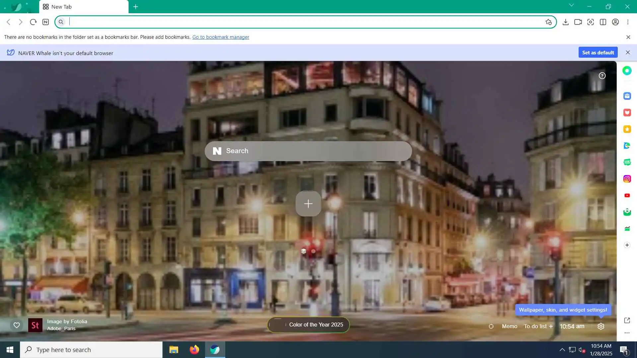The height and width of the screenshot is (358, 637).
Task: Toggle heart favorite for the wallpaper
Action: point(17,325)
